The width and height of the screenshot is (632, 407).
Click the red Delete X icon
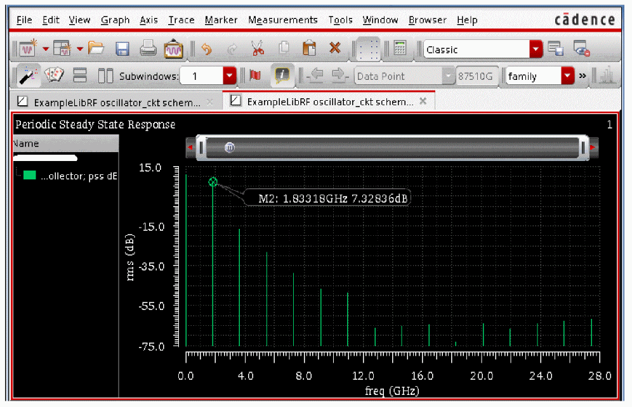[x=335, y=49]
